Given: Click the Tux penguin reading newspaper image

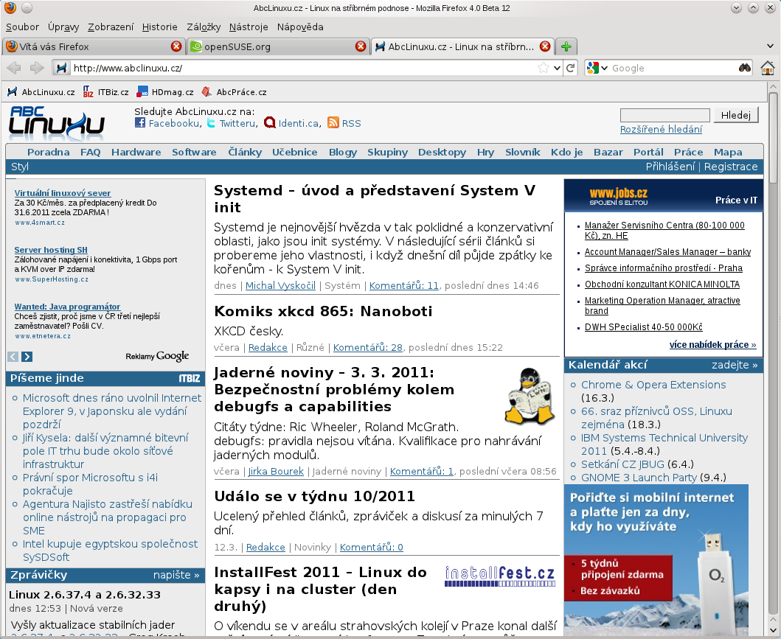Looking at the screenshot, I should (x=530, y=396).
